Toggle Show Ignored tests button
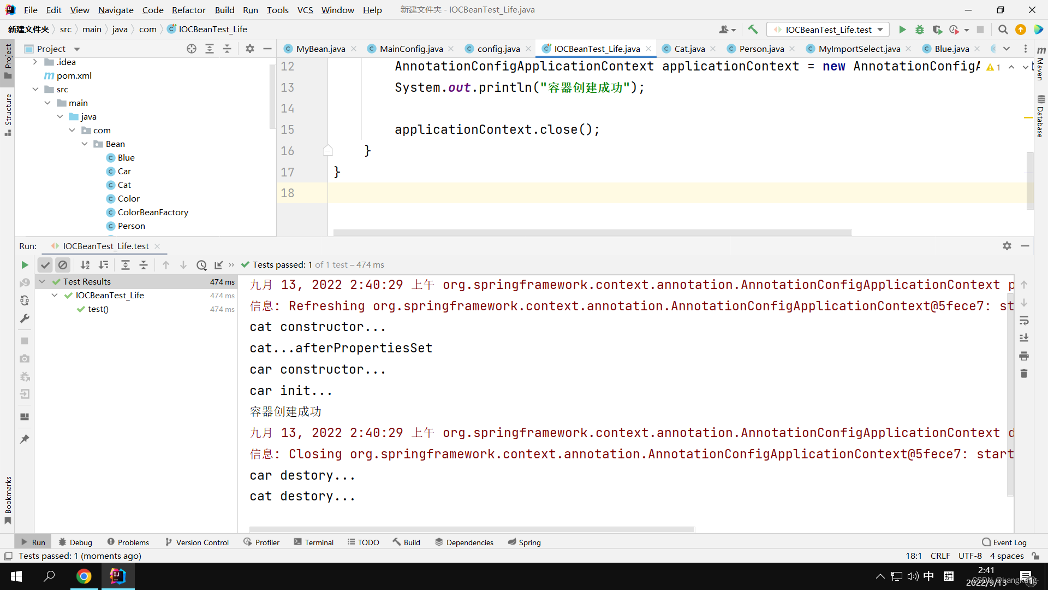This screenshot has height=590, width=1048. click(63, 265)
